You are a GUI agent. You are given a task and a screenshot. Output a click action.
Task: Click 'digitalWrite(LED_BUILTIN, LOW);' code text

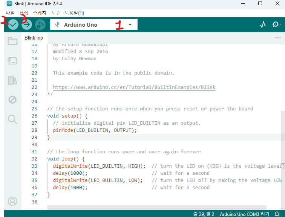[98, 180]
